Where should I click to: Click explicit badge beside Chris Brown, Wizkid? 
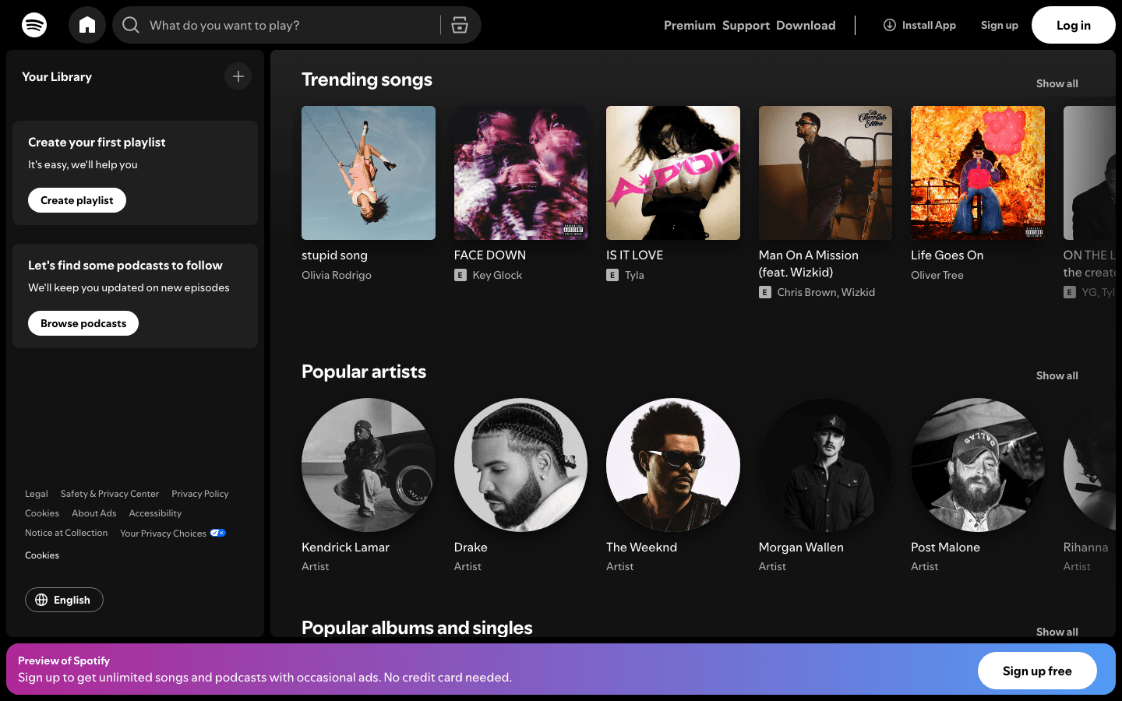pos(765,292)
